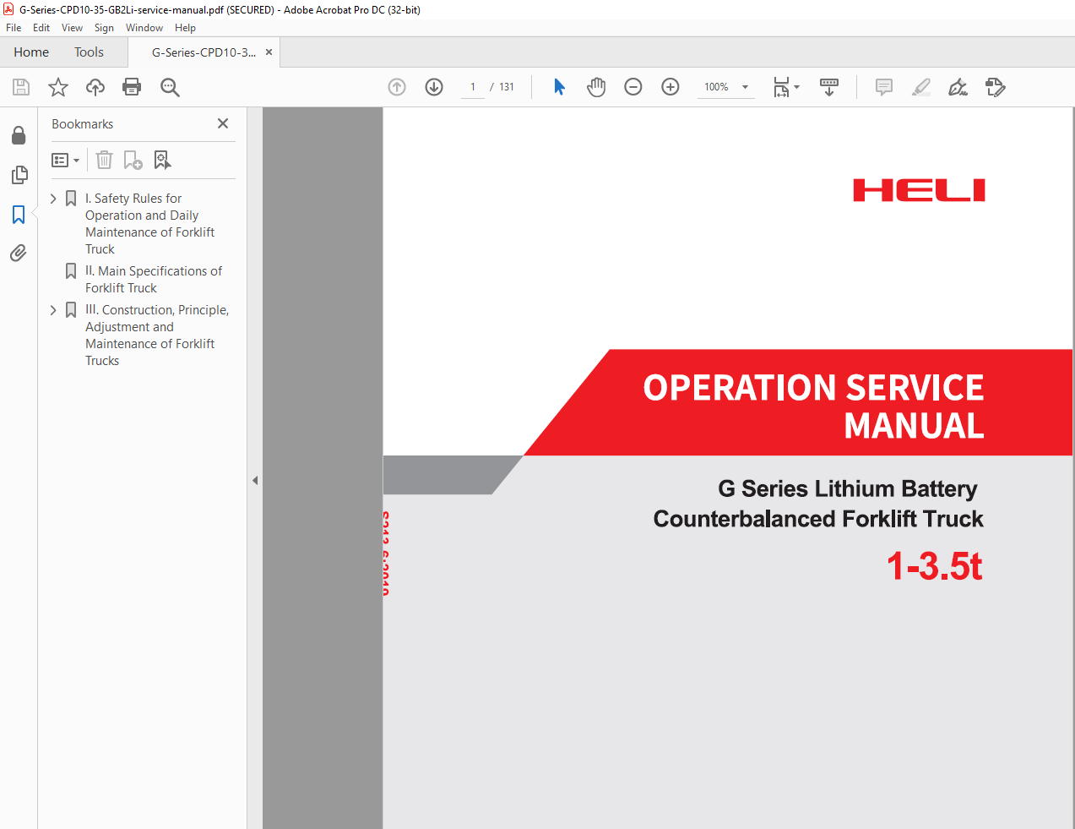This screenshot has height=829, width=1075.
Task: Click the Counterbalanced Forklift Truck text
Action: (x=818, y=519)
